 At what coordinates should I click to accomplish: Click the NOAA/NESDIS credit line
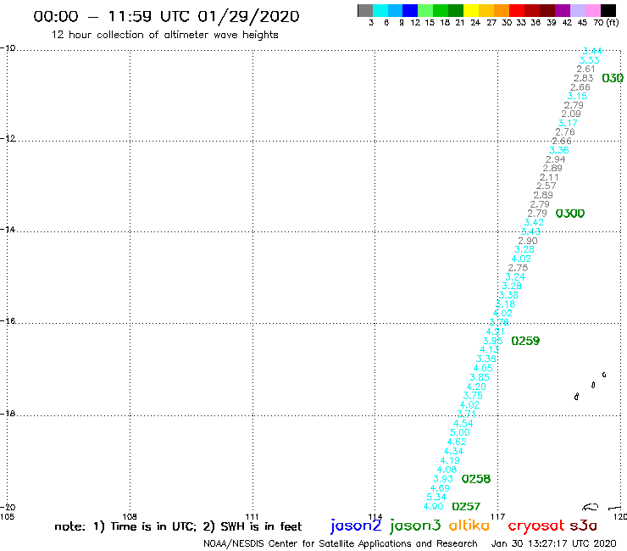[x=341, y=543]
